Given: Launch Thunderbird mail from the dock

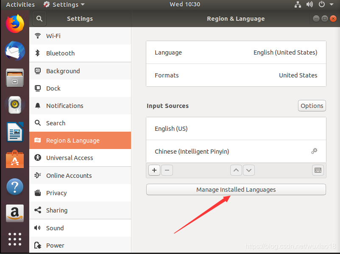Looking at the screenshot, I should point(15,51).
